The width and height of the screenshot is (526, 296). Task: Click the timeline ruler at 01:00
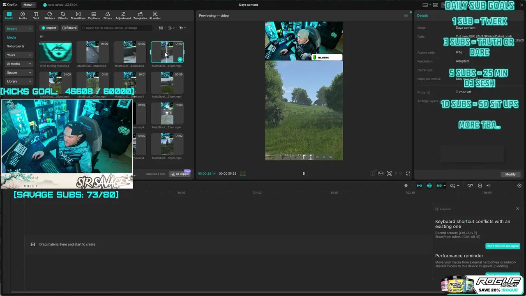[x=181, y=192]
